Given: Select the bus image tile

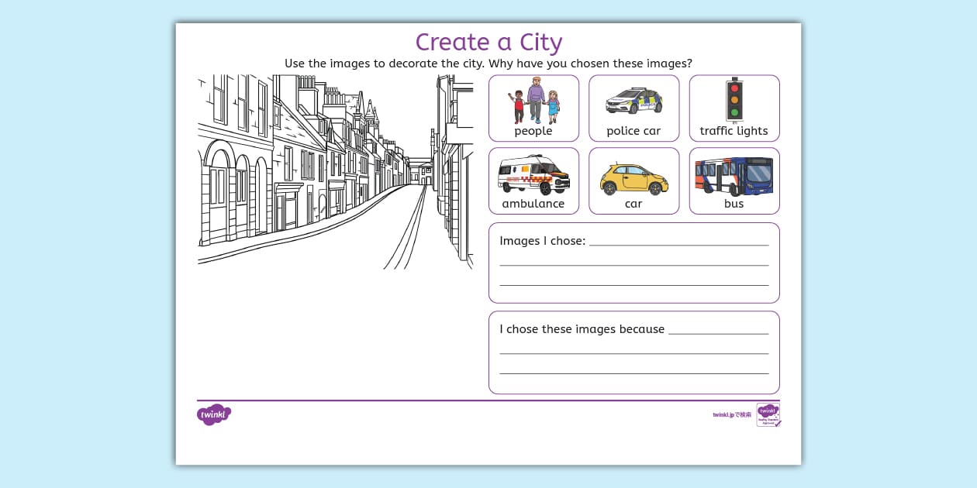Looking at the screenshot, I should tap(734, 180).
